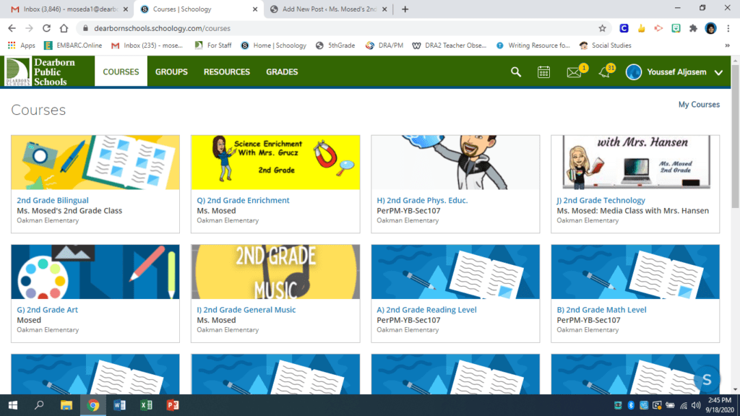
Task: Open the H) 2nd Grade Phys. Educ. course
Action: pos(422,200)
